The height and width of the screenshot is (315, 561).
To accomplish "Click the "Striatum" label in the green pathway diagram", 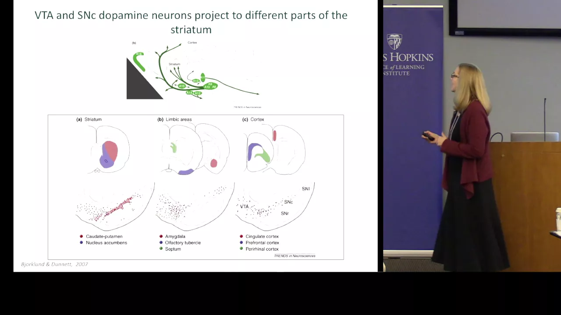I will (x=174, y=64).
